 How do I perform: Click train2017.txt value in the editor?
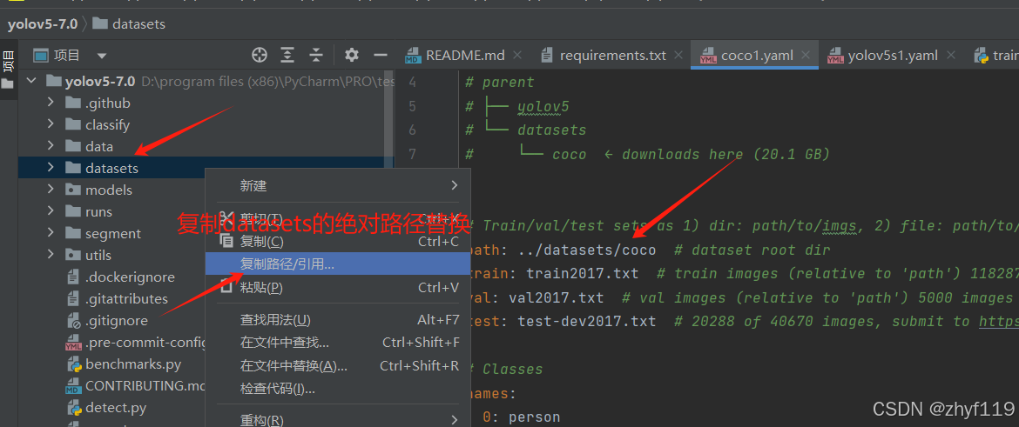(583, 274)
